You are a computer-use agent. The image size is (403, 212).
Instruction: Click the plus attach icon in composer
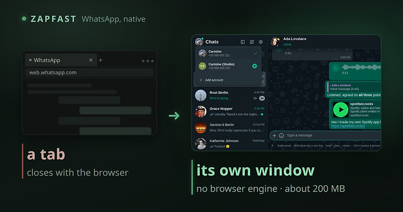click(x=275, y=135)
